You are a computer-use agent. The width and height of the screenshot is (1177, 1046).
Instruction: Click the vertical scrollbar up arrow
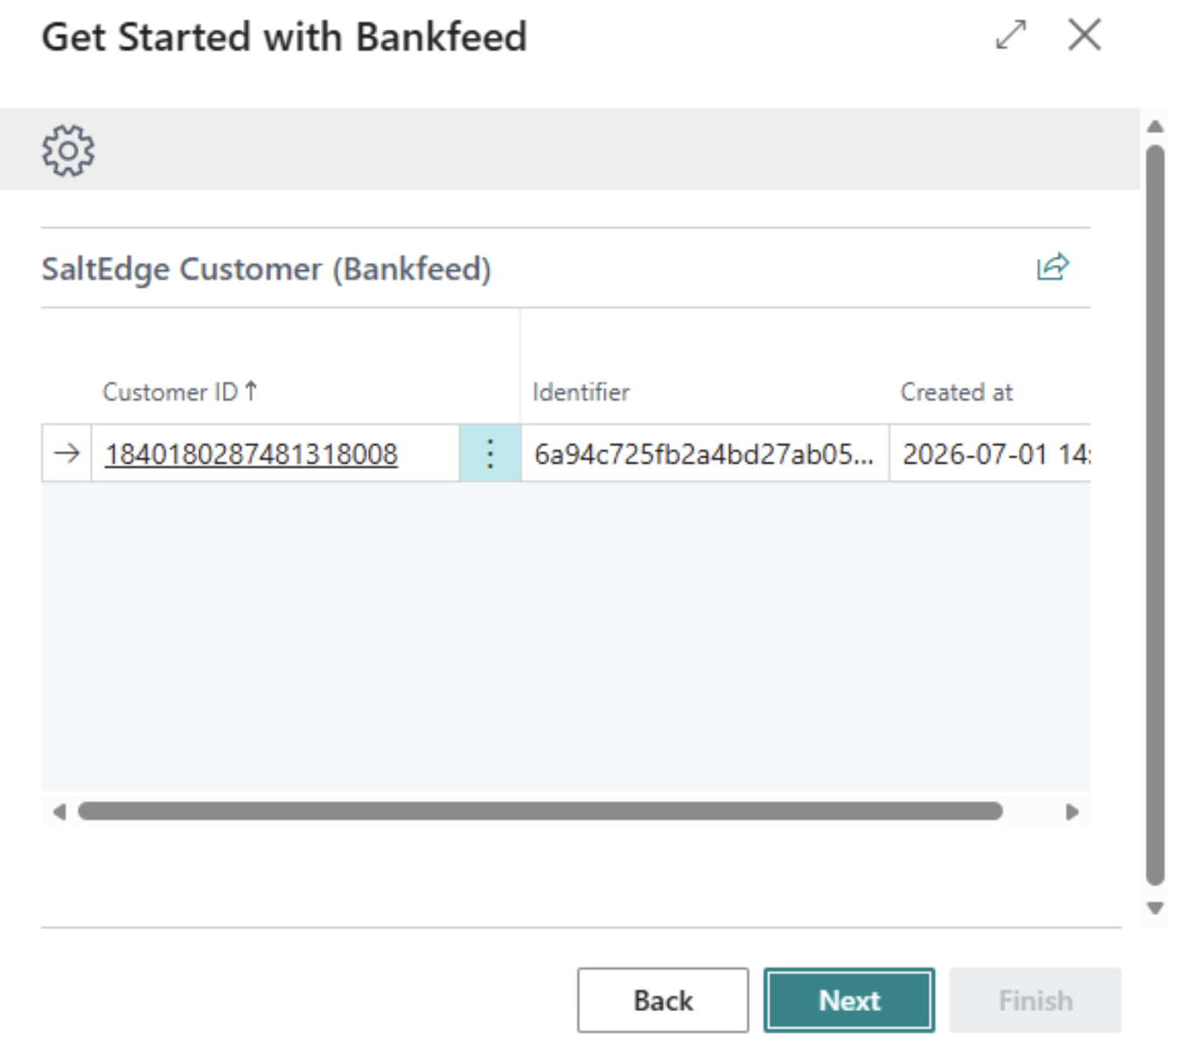1155,127
